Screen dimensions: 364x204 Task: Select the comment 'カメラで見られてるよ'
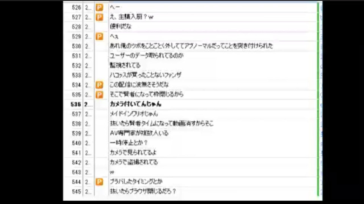133,153
